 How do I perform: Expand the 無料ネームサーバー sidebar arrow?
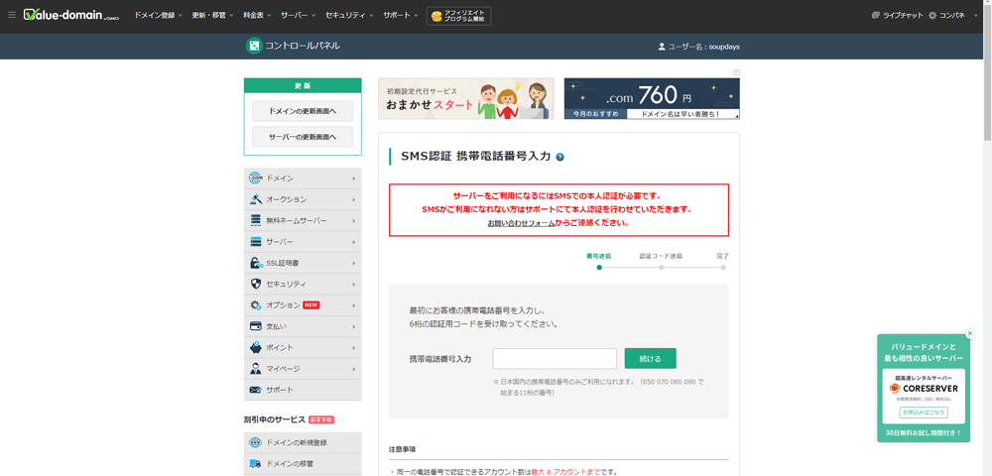pyautogui.click(x=354, y=221)
